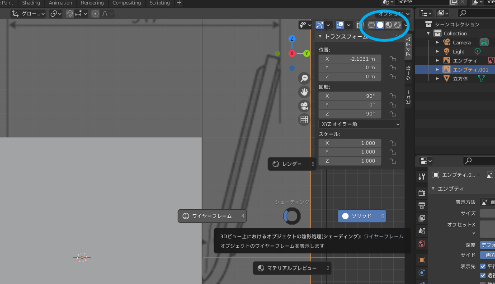
Task: Open gizmo options dropdown arrow
Action: coord(328,25)
